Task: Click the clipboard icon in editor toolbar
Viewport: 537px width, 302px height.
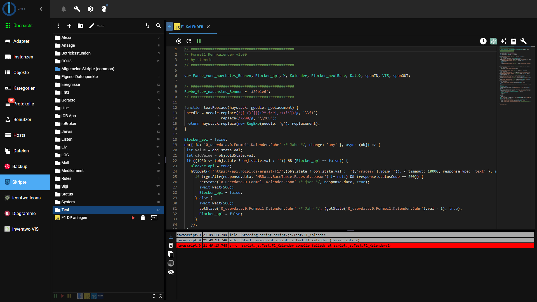Action: [514, 41]
